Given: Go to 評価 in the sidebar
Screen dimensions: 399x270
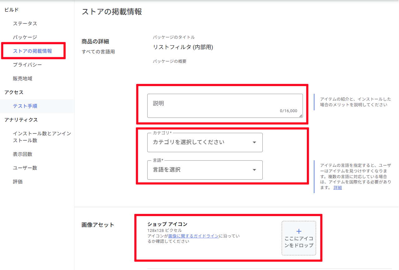Looking at the screenshot, I should point(18,182).
